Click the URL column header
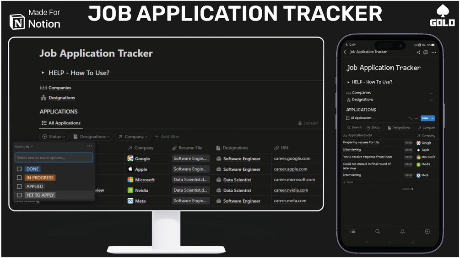 (281, 148)
